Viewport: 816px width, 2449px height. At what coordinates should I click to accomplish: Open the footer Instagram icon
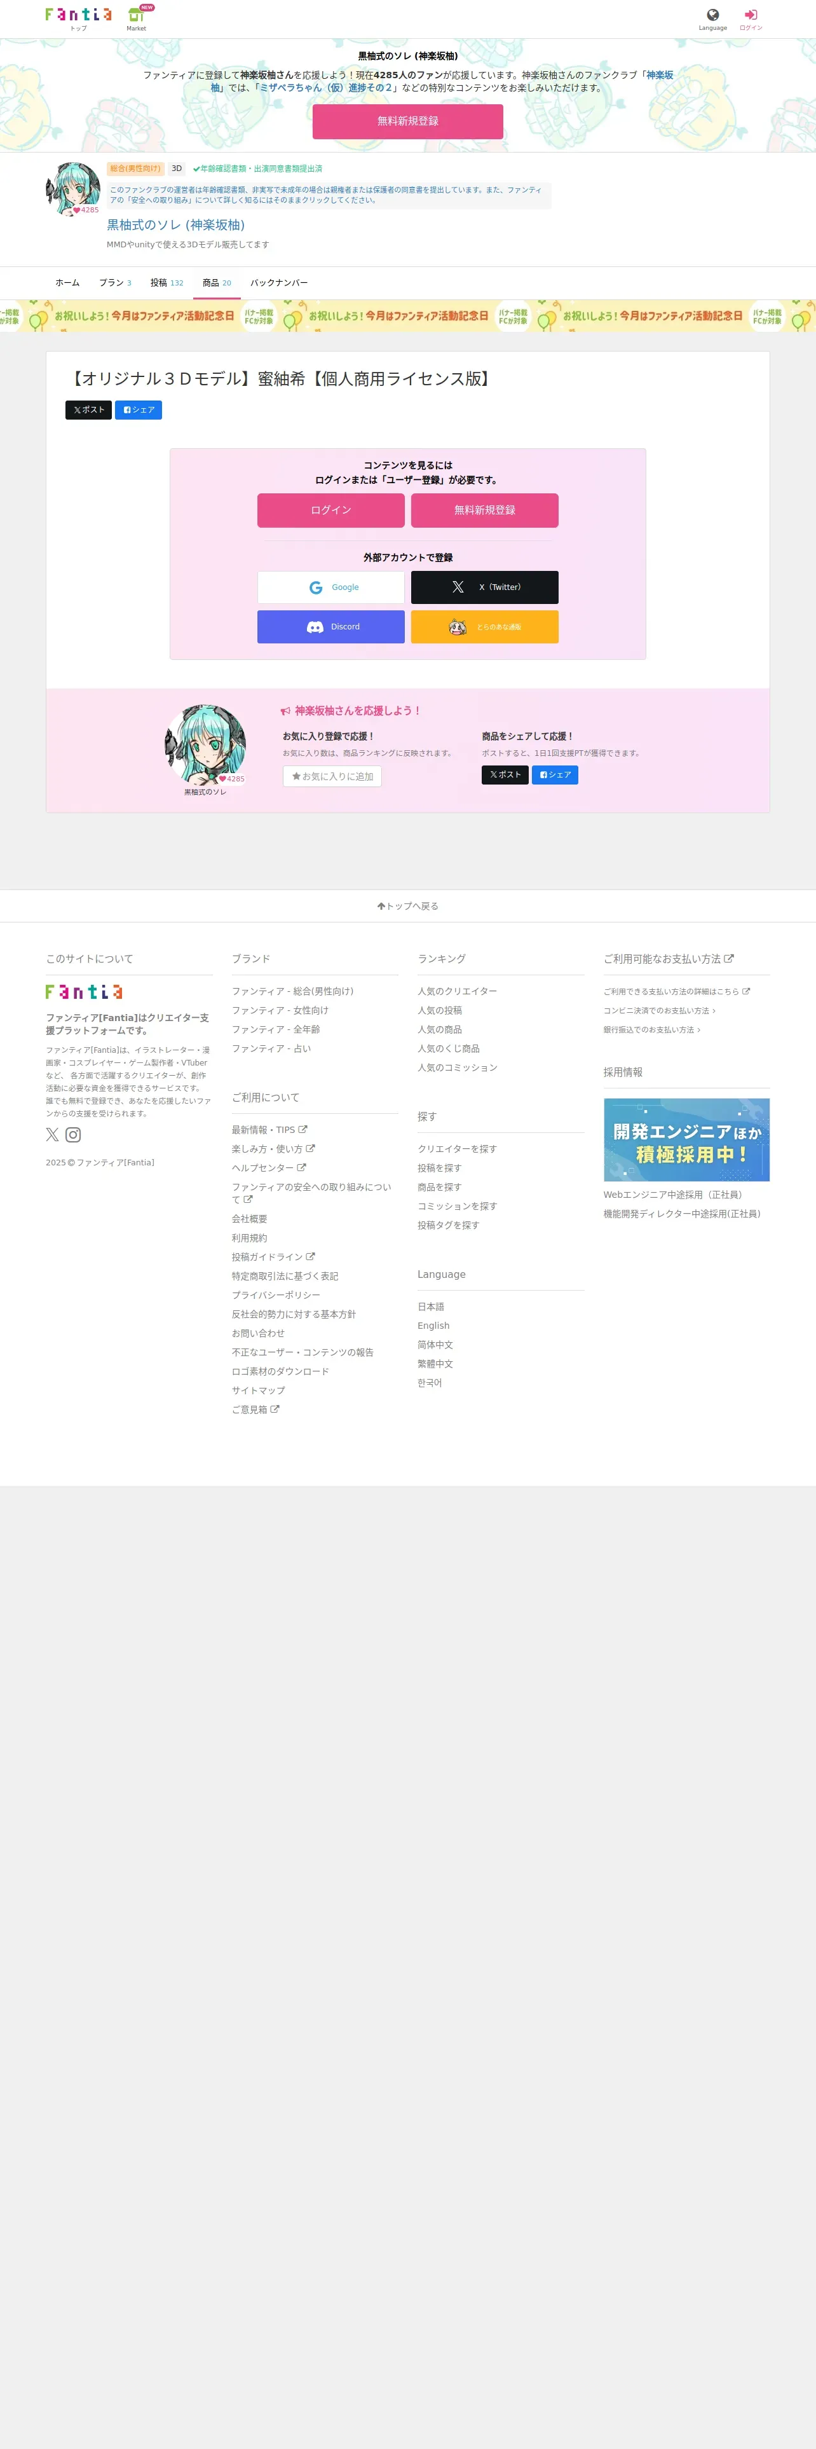click(x=73, y=1135)
